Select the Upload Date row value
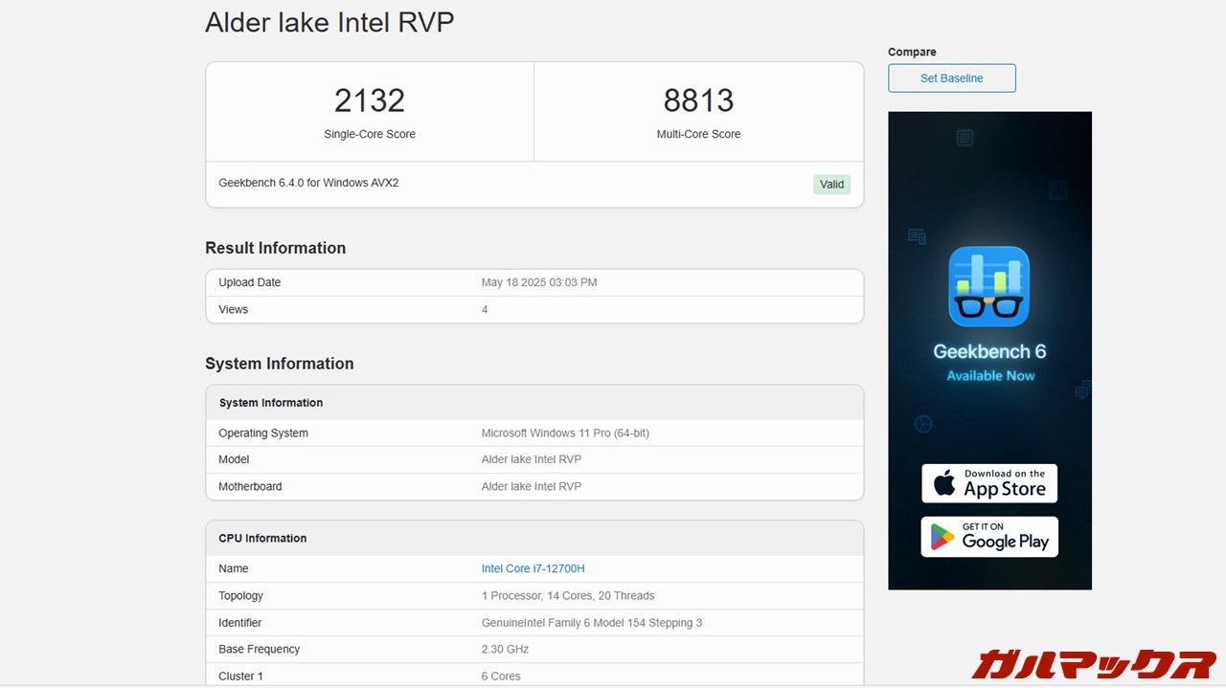Viewport: 1226px width, 688px height. (x=538, y=282)
